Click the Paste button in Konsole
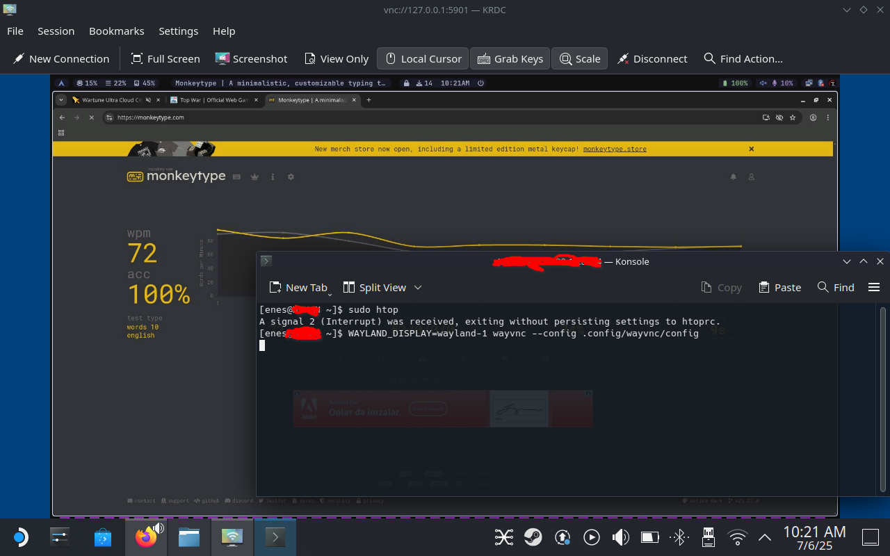The height and width of the screenshot is (556, 890). [779, 288]
